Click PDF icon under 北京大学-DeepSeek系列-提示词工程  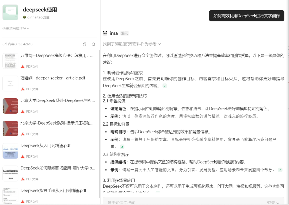point(23,134)
